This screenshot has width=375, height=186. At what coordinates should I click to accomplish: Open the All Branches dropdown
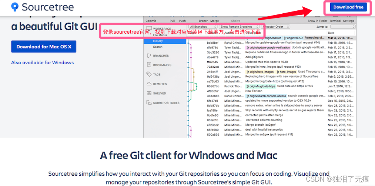[x=203, y=27]
